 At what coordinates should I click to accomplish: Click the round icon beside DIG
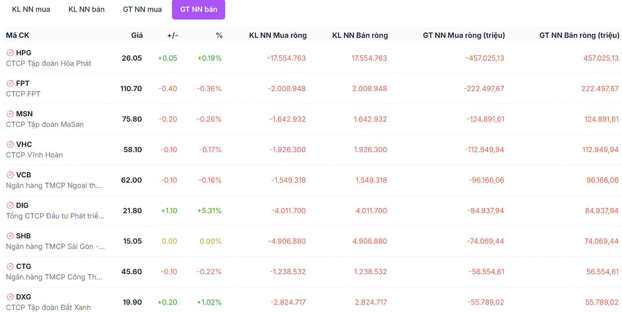point(10,205)
